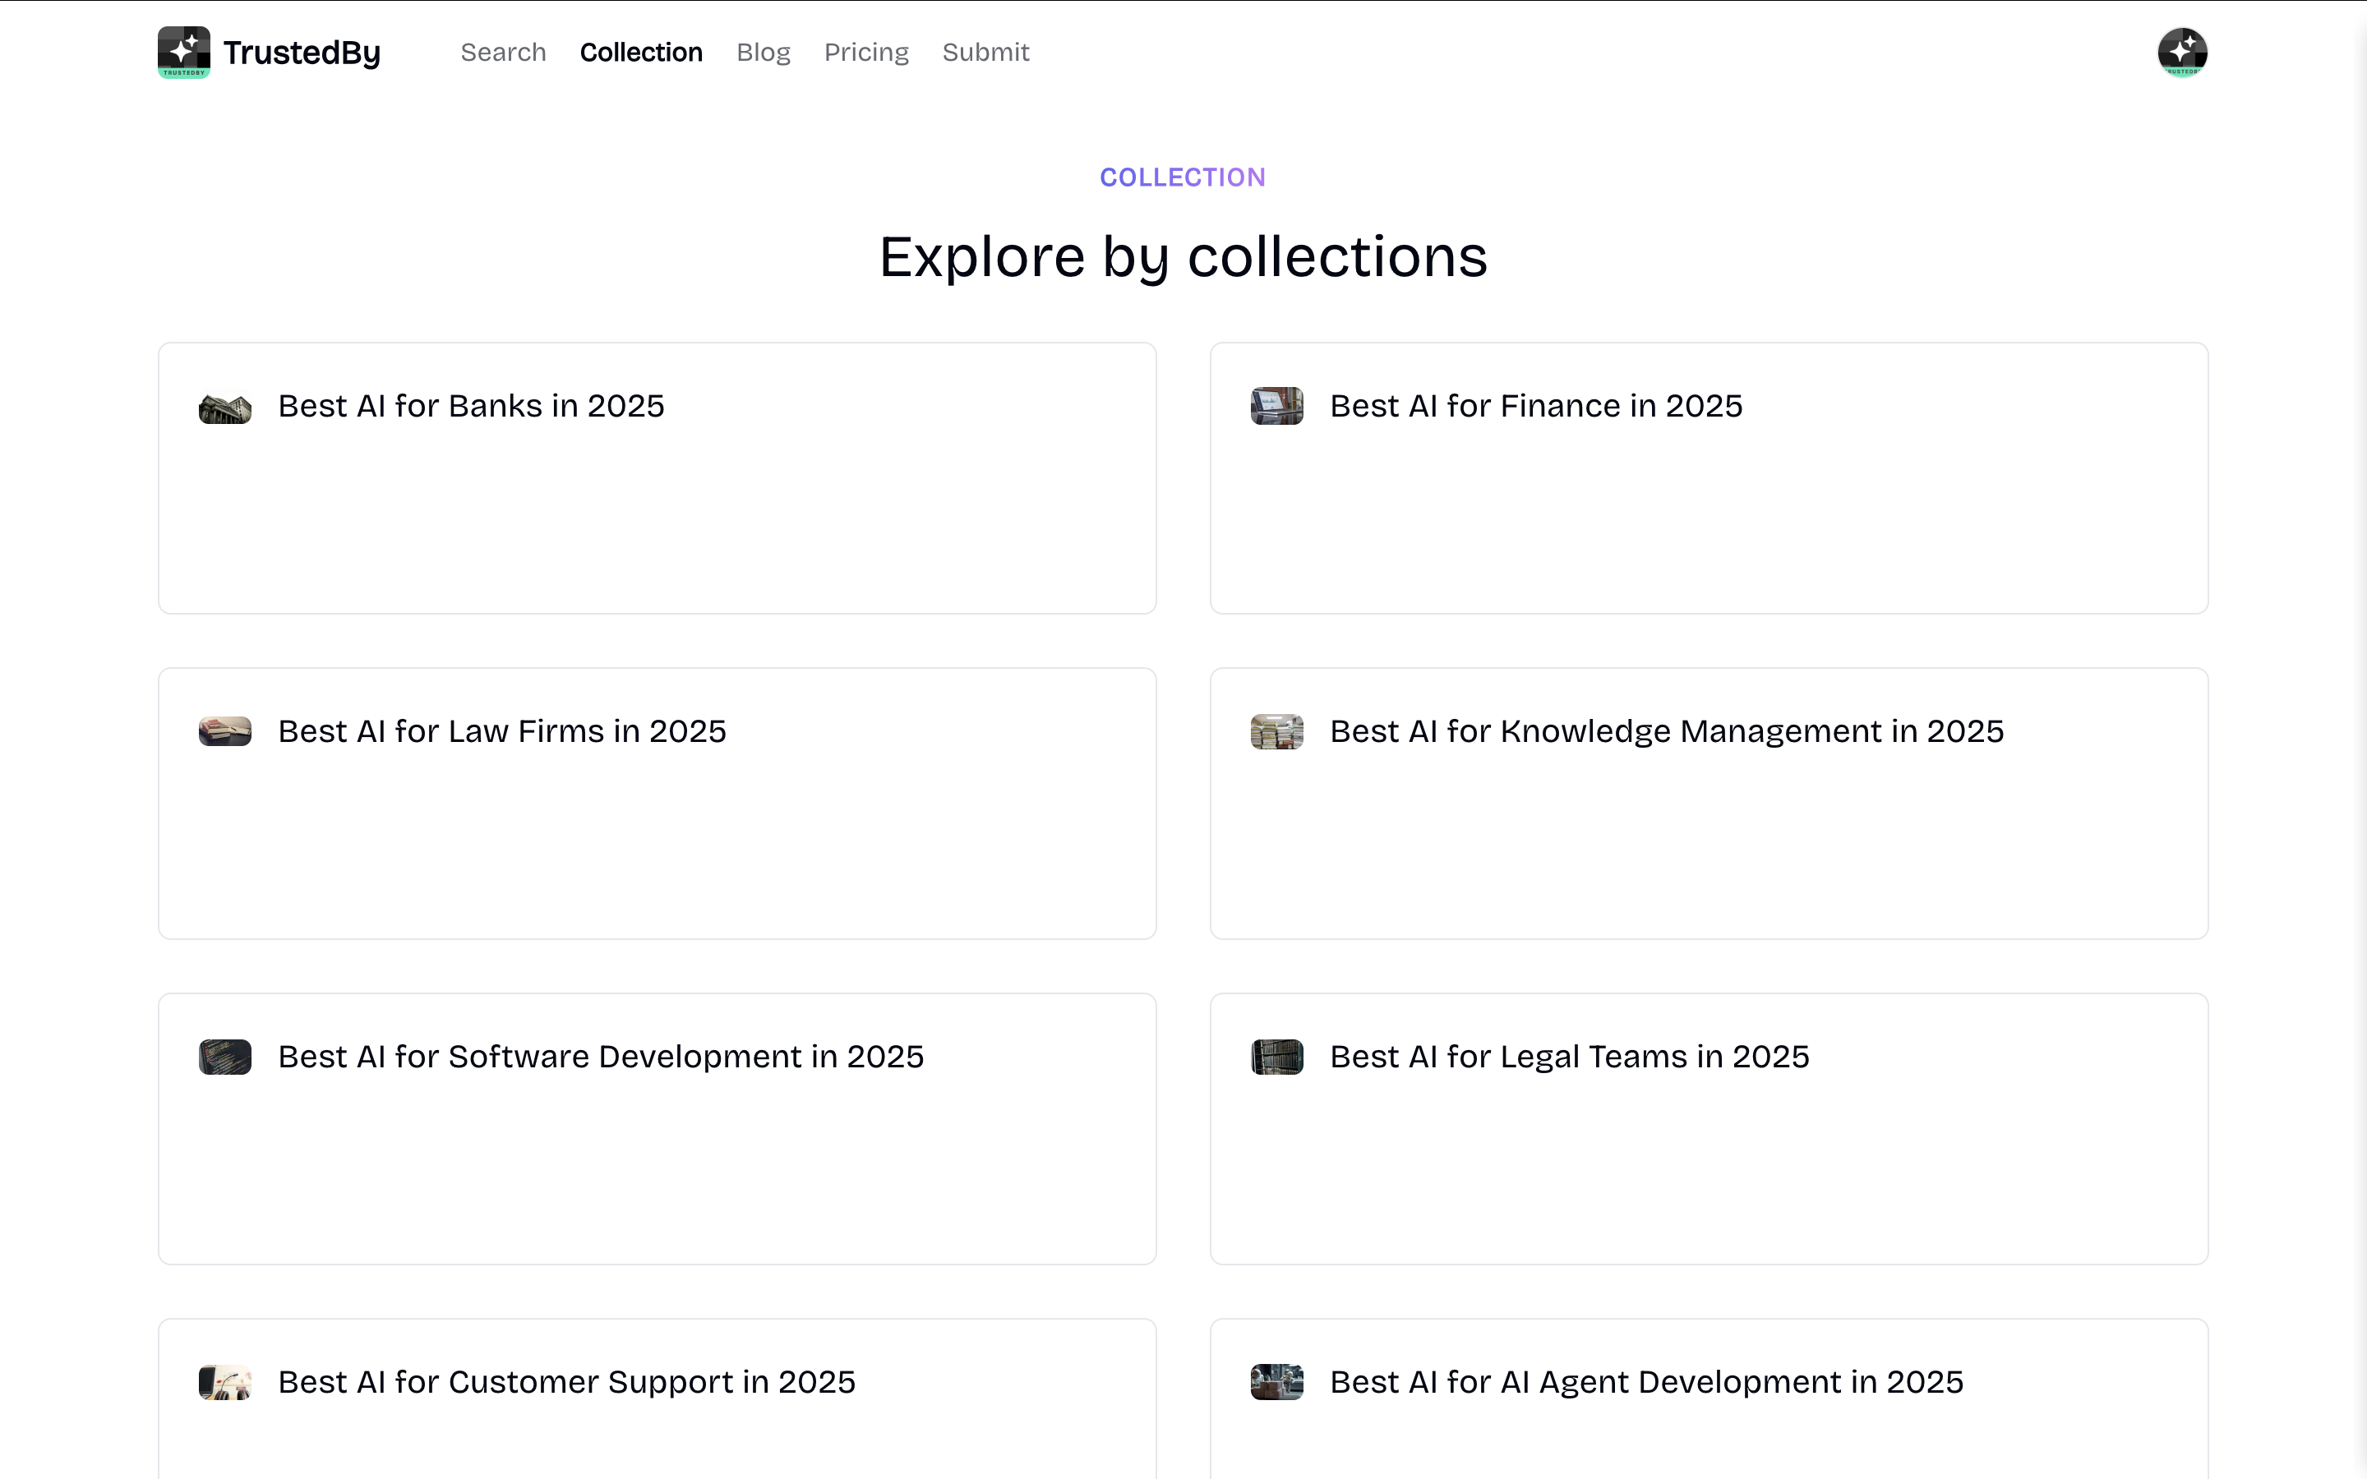Viewport: 2367px width, 1479px height.
Task: Open Best AI for Knowledge Management collection
Action: (1667, 731)
